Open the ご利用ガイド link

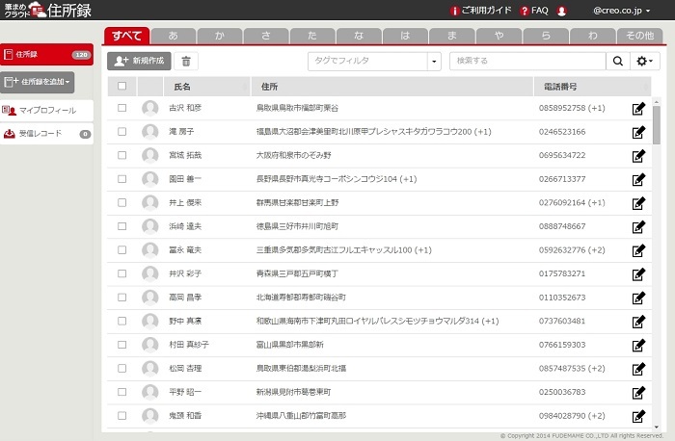[482, 11]
